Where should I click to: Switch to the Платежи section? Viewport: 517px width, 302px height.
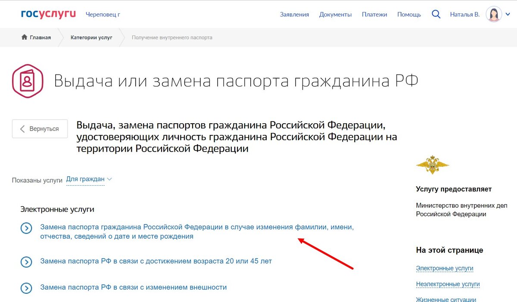click(x=374, y=14)
